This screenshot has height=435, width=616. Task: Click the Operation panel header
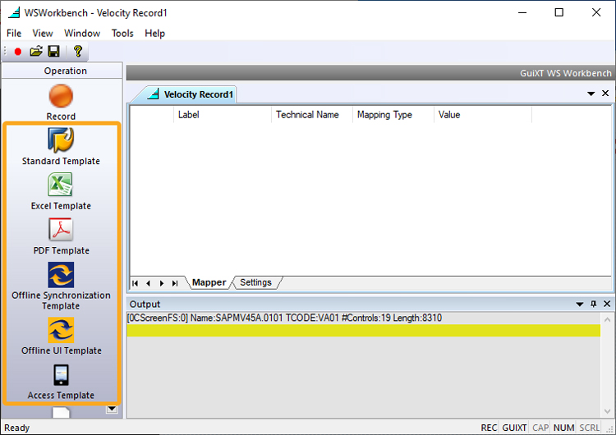point(62,71)
